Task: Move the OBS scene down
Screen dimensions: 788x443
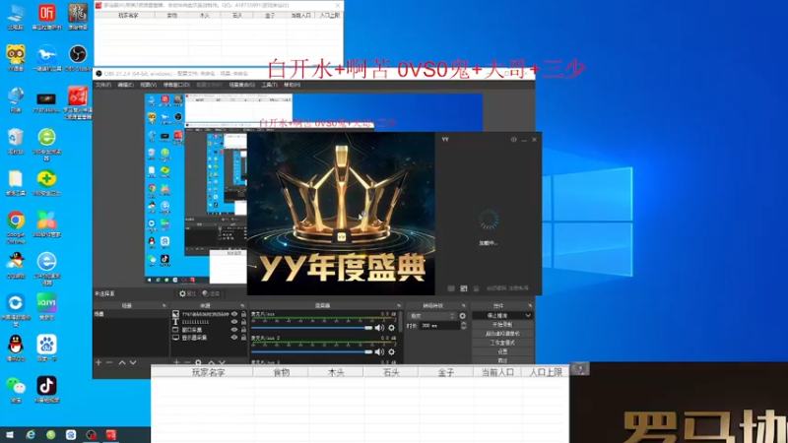Action: [x=133, y=362]
